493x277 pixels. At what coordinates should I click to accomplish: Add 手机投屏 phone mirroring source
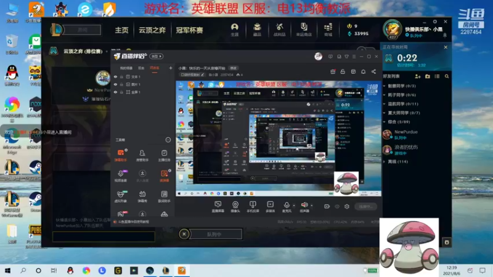[253, 207]
